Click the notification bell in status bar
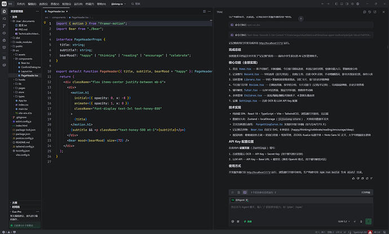 pyautogui.click(x=384, y=232)
